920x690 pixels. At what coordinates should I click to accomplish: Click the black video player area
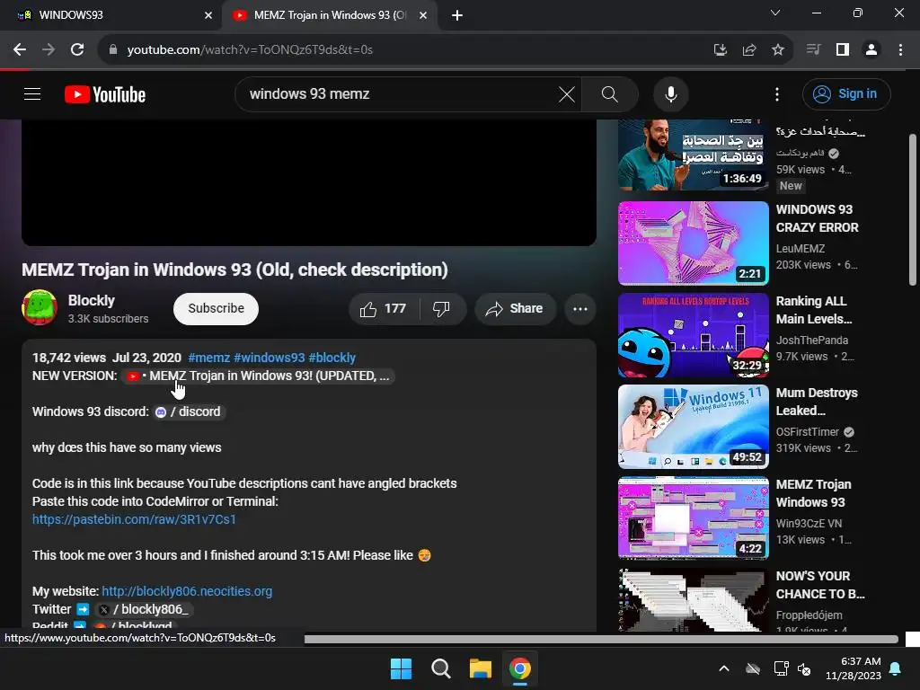click(x=309, y=181)
